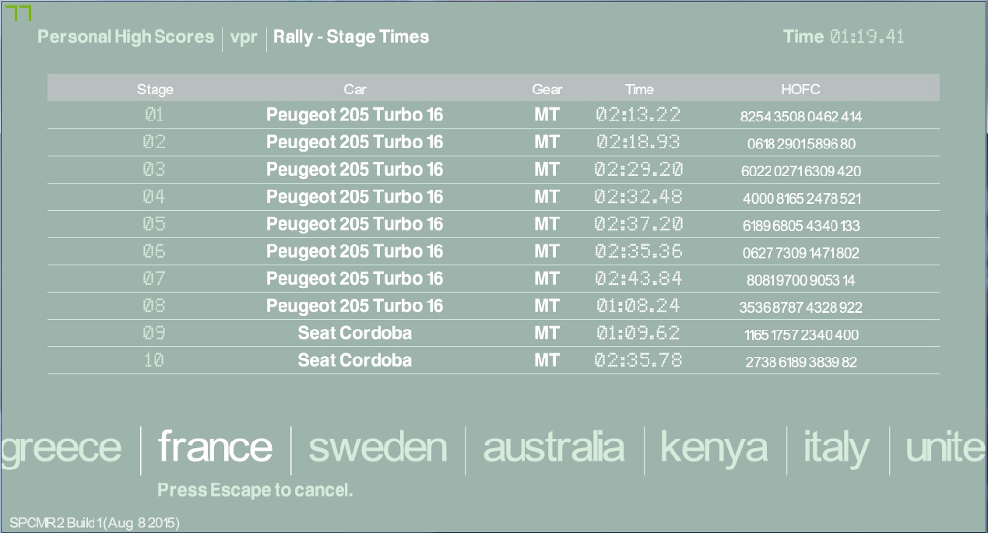
Task: Choose the italy country tab
Action: point(836,448)
